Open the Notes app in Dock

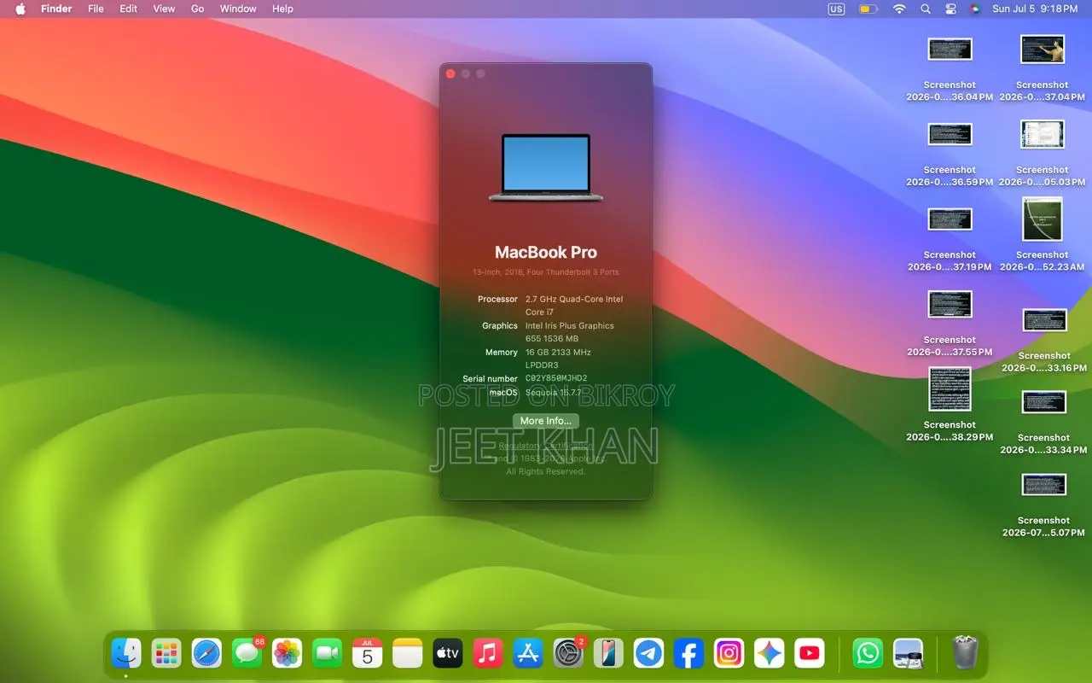tap(407, 654)
